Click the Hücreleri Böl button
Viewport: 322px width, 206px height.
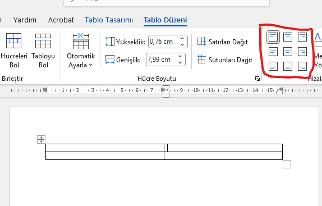14,51
